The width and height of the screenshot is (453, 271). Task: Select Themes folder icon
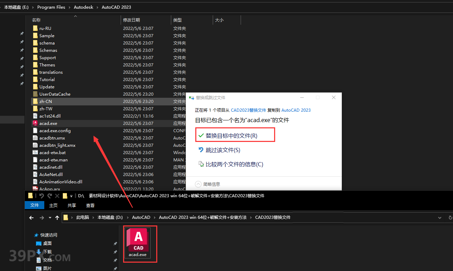pyautogui.click(x=35, y=65)
